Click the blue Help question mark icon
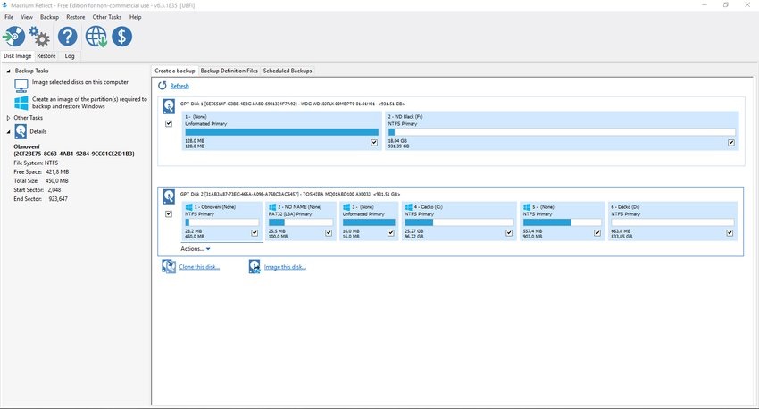The height and width of the screenshot is (409, 759). click(67, 37)
